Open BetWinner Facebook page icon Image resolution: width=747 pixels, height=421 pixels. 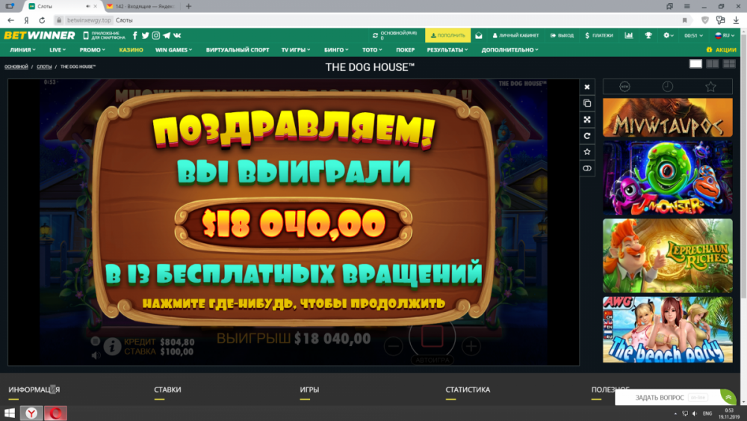[x=134, y=35]
